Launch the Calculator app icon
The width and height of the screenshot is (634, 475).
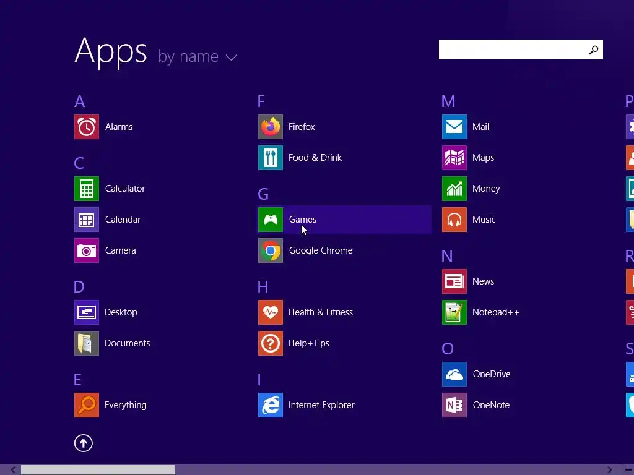(x=87, y=189)
